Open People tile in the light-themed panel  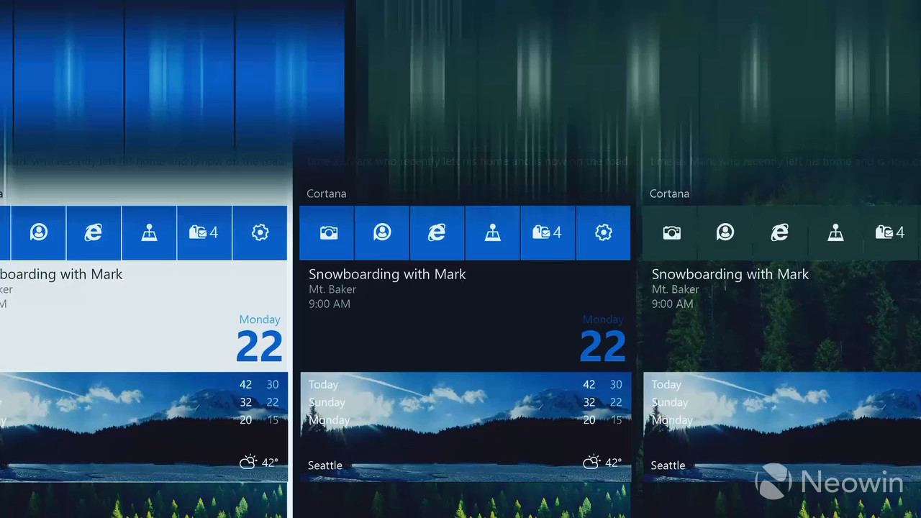click(x=39, y=232)
